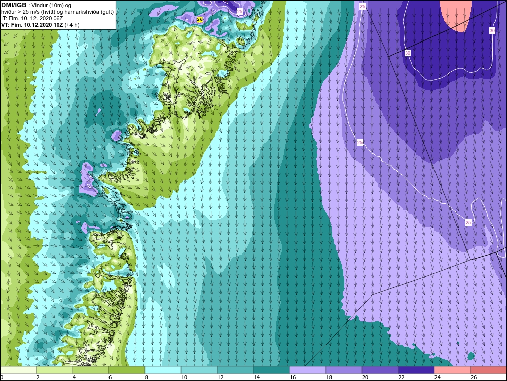
Task: Select the 6–8 m/s olive green legend swatch
Action: click(x=127, y=370)
